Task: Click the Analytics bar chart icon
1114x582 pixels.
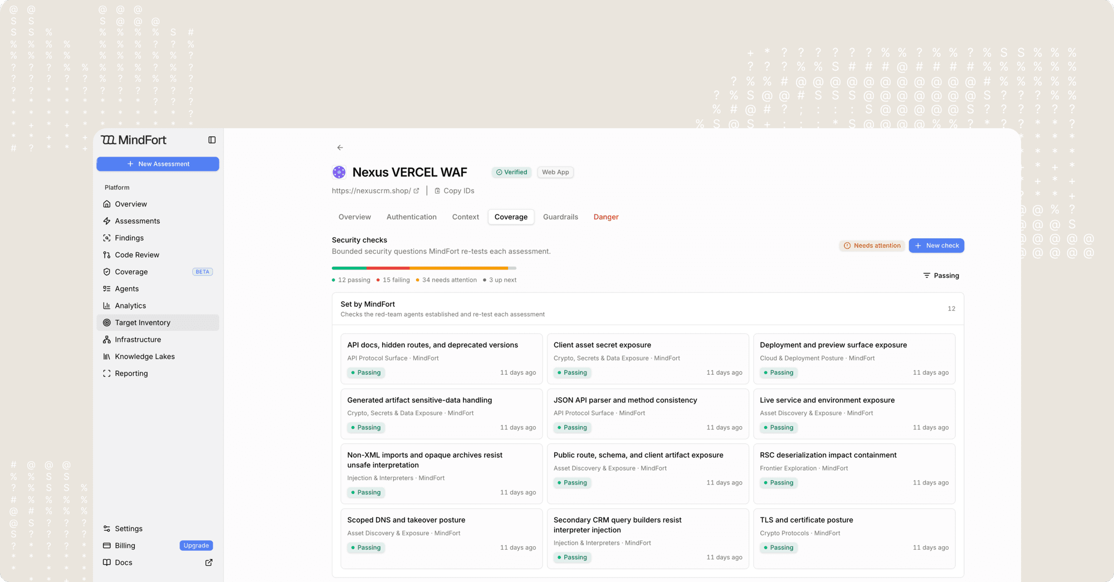Action: click(107, 306)
